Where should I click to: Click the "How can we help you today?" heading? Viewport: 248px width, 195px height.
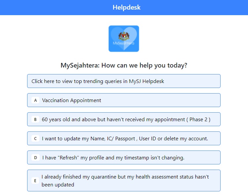(144, 65)
